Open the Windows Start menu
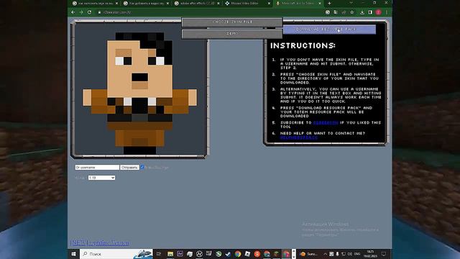The height and width of the screenshot is (259, 460). coord(73,254)
